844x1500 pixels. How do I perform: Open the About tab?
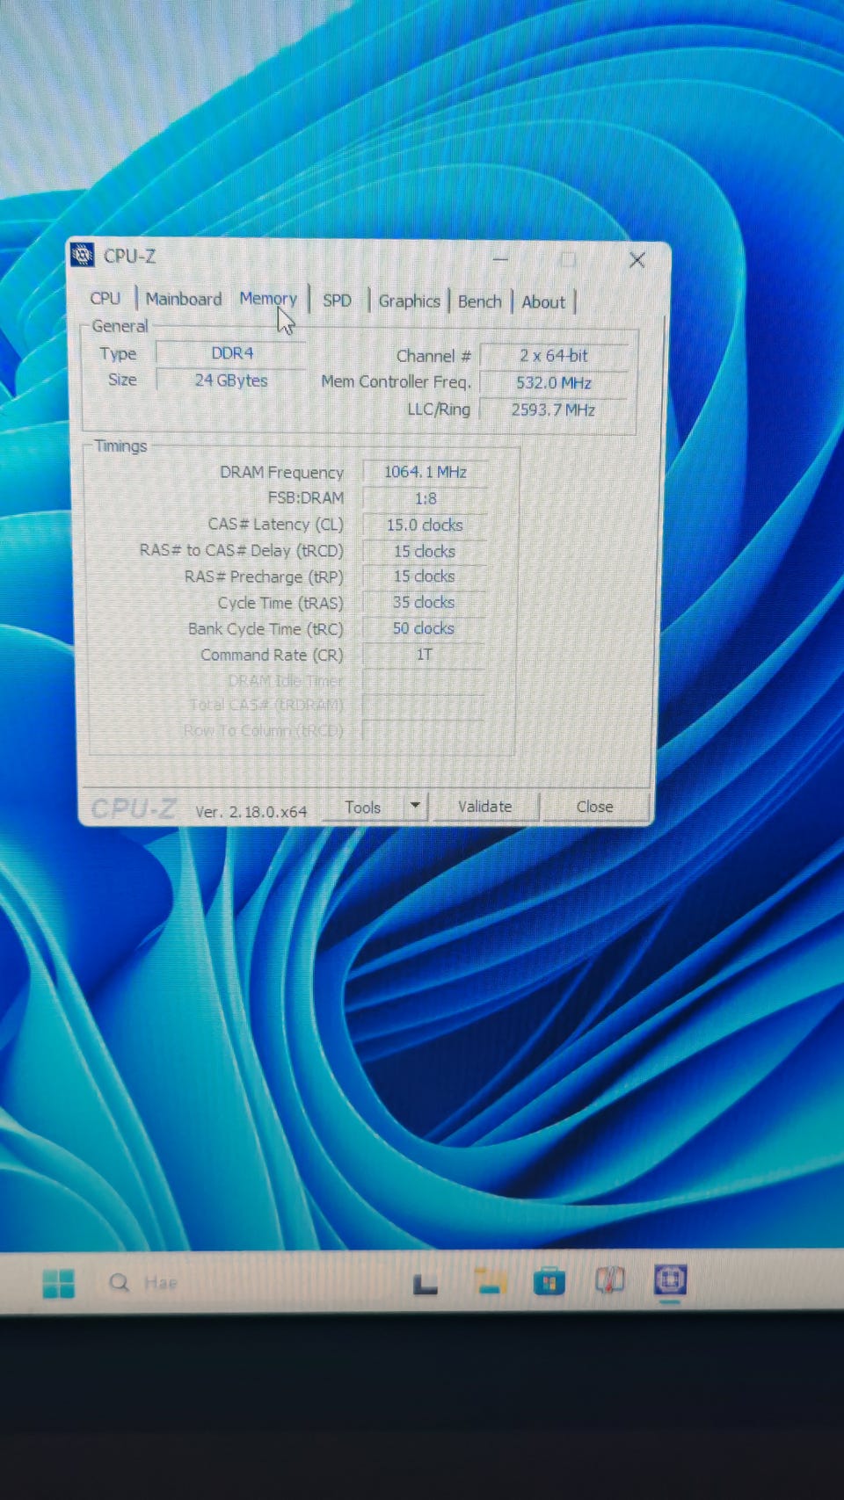[x=543, y=302]
